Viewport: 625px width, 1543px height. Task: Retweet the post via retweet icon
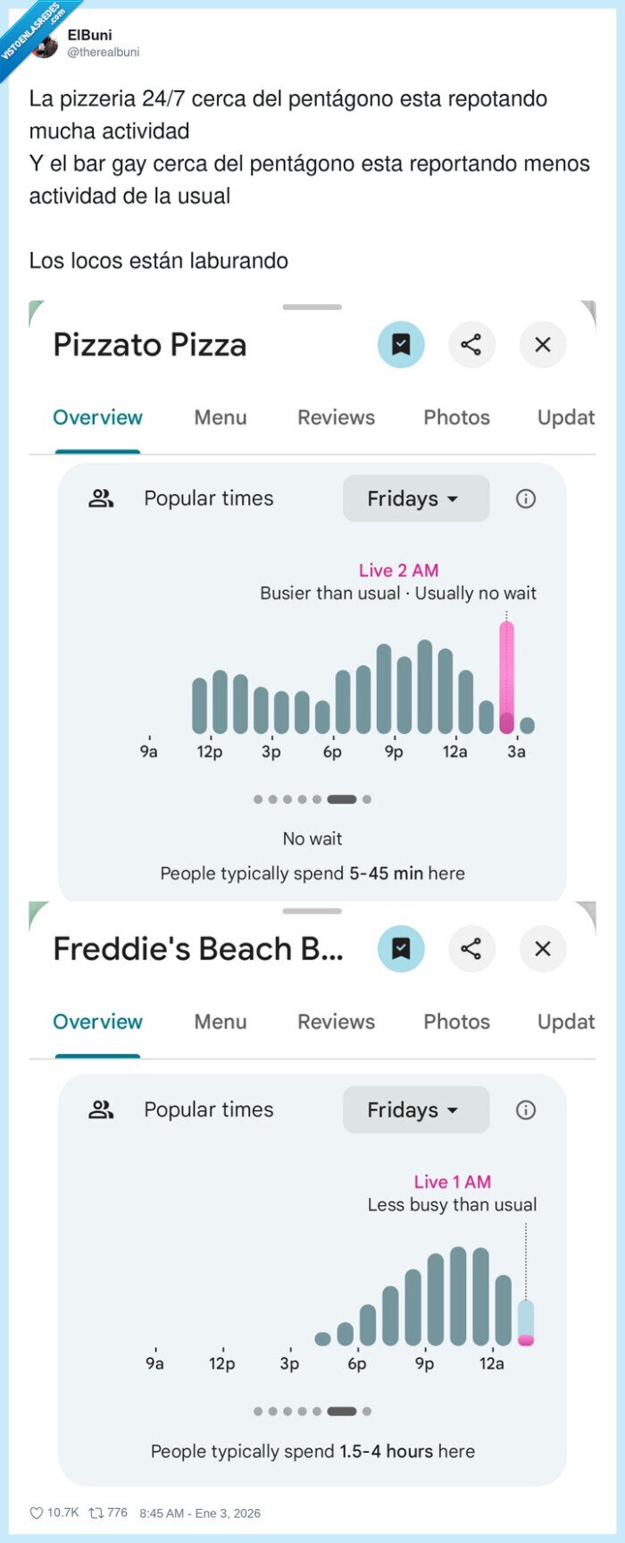pyautogui.click(x=95, y=1513)
